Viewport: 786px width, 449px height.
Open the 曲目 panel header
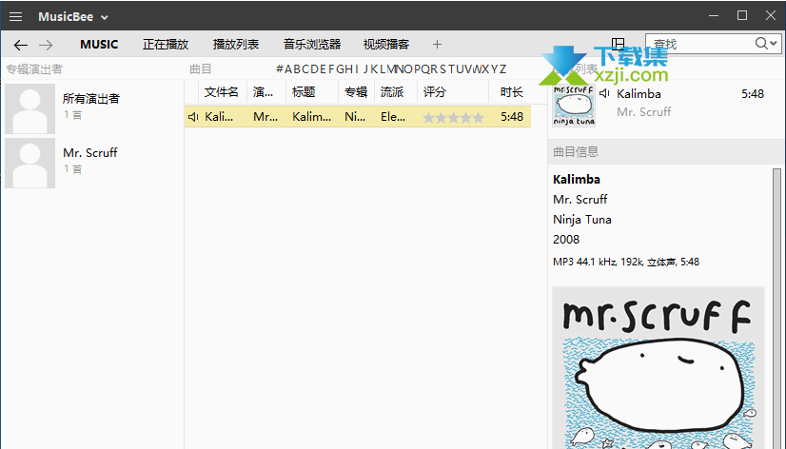pos(201,69)
